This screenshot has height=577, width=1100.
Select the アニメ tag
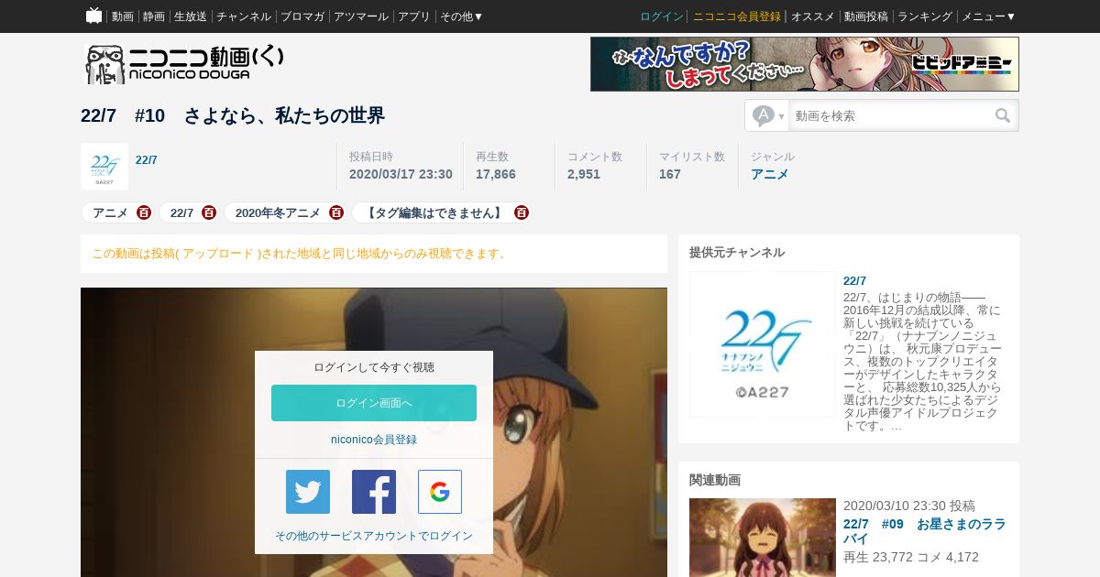click(110, 212)
